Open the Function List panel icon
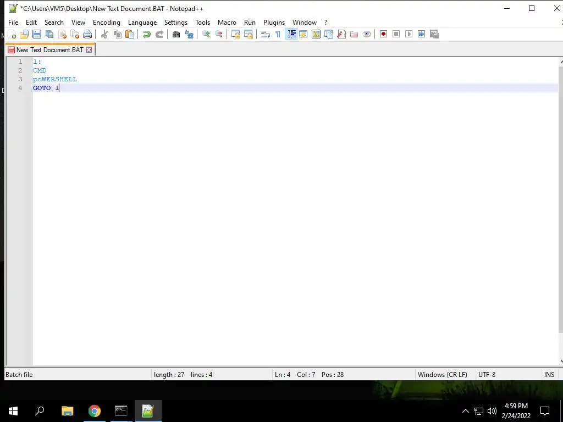 [341, 34]
